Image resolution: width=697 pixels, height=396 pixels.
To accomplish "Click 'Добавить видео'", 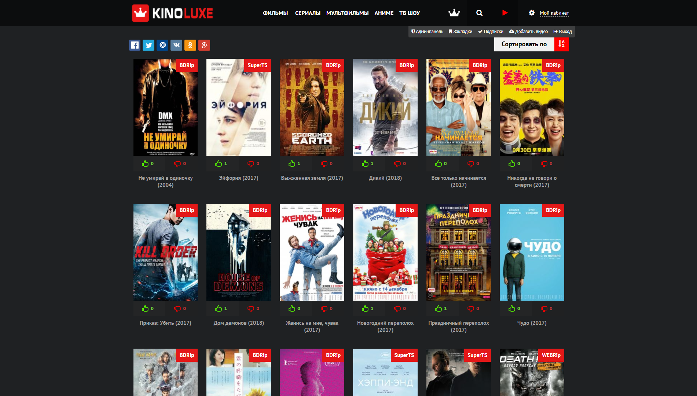I will [x=528, y=32].
